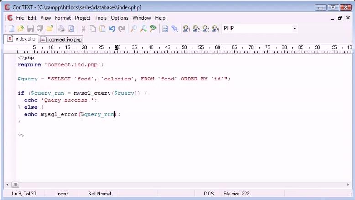Switch to the connect.inc.php tab
Viewport: 355px width, 200px height.
(x=61, y=39)
